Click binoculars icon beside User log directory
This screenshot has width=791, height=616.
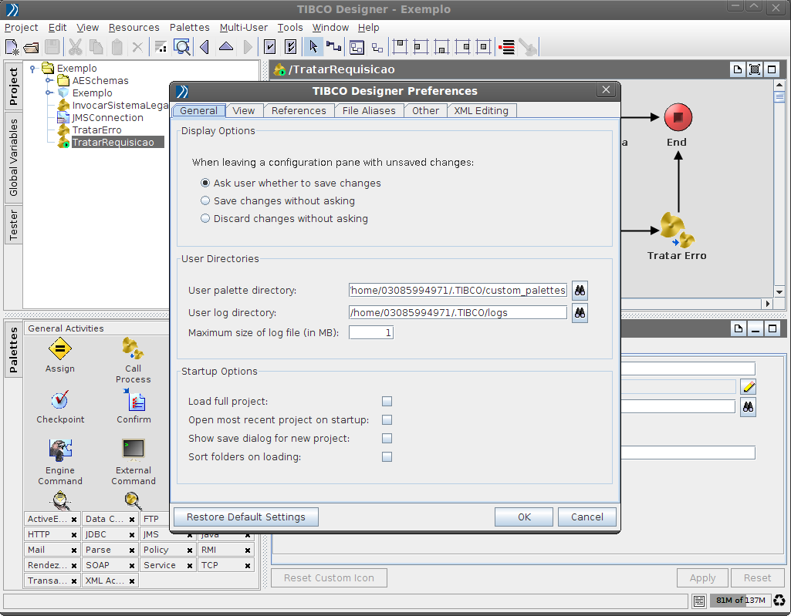[x=579, y=313]
